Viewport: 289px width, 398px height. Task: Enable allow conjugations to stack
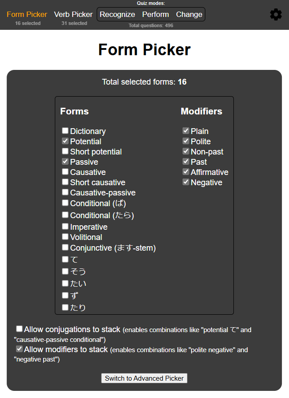coord(19,329)
